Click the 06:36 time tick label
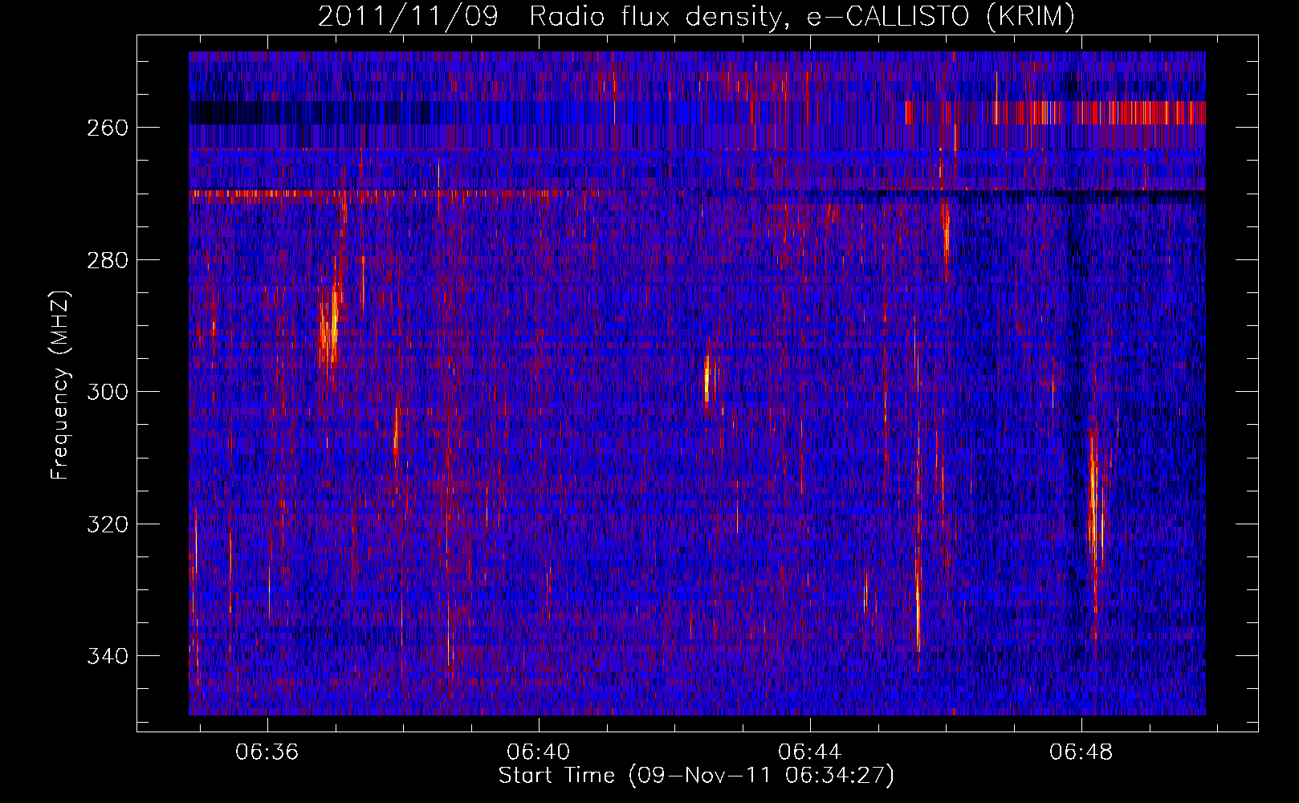Image resolution: width=1299 pixels, height=803 pixels. click(267, 752)
